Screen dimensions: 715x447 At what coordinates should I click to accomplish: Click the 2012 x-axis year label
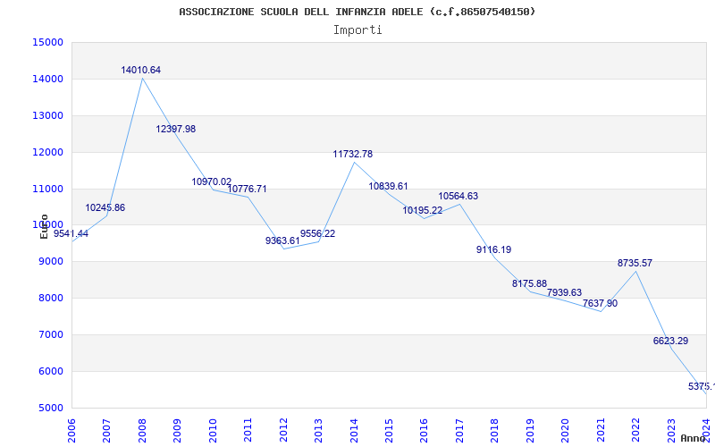coord(283,431)
